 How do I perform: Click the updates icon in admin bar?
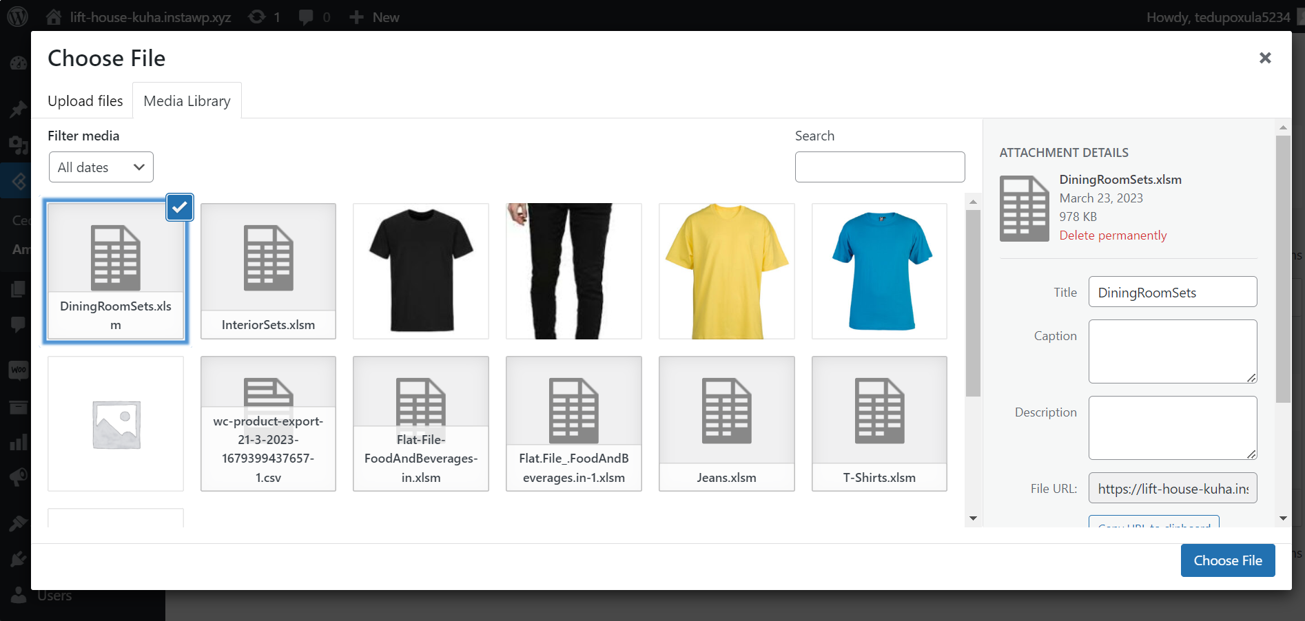click(257, 17)
